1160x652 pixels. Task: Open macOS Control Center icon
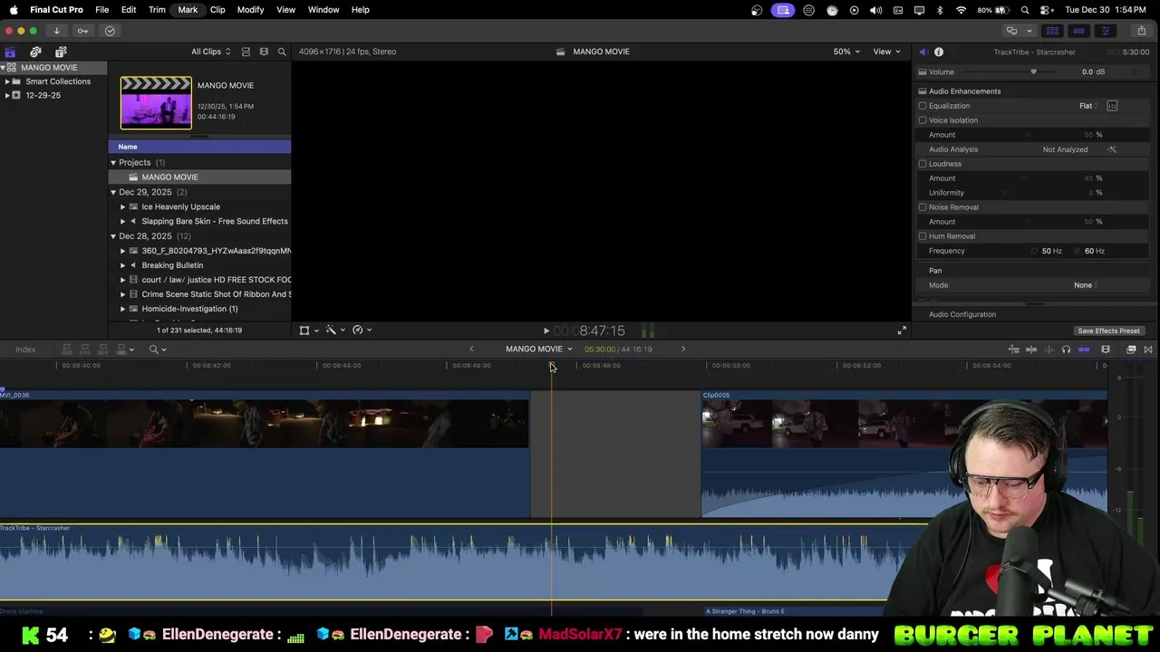[x=1046, y=10]
